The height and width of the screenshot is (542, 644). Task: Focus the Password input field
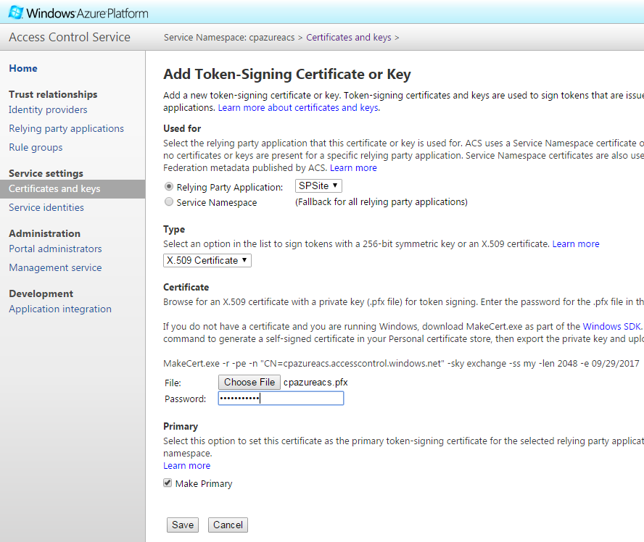[x=281, y=399]
